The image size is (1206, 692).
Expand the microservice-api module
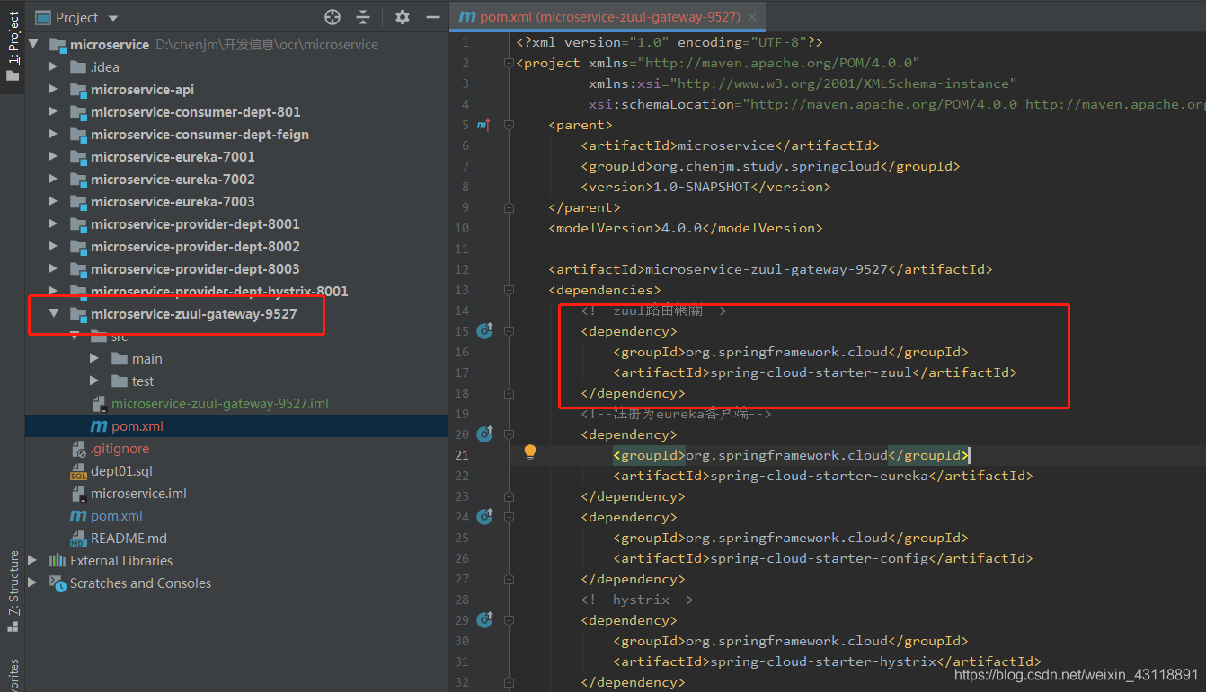[53, 90]
